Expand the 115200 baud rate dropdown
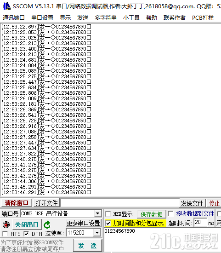The height and width of the screenshot is (253, 221). click(97, 233)
